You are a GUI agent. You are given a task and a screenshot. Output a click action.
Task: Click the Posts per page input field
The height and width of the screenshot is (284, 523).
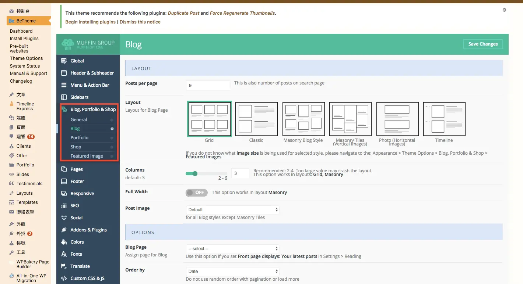(208, 86)
